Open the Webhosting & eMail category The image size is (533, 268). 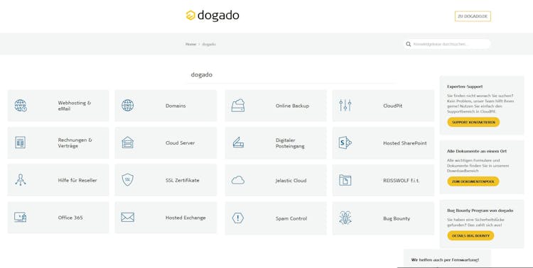coord(58,106)
